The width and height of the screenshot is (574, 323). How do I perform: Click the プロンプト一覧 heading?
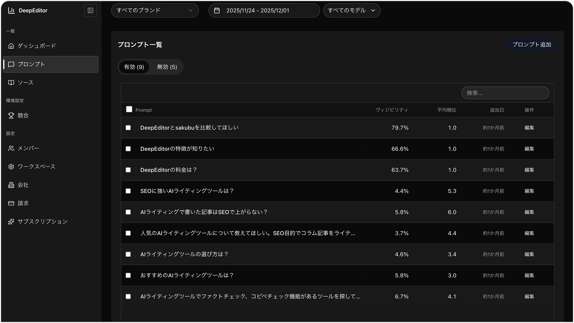coord(140,45)
